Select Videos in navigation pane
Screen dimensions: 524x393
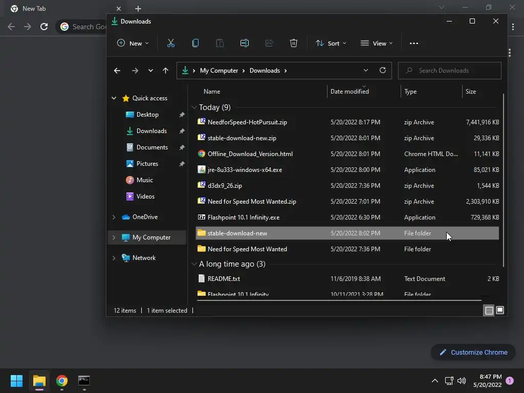point(145,196)
